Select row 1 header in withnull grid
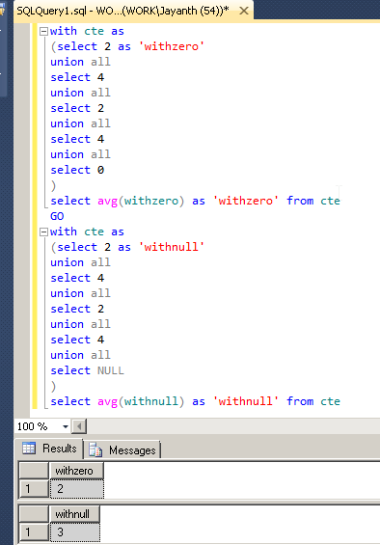 tap(34, 531)
